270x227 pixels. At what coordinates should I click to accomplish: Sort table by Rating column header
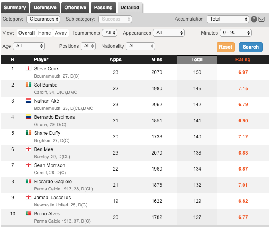coord(242,60)
